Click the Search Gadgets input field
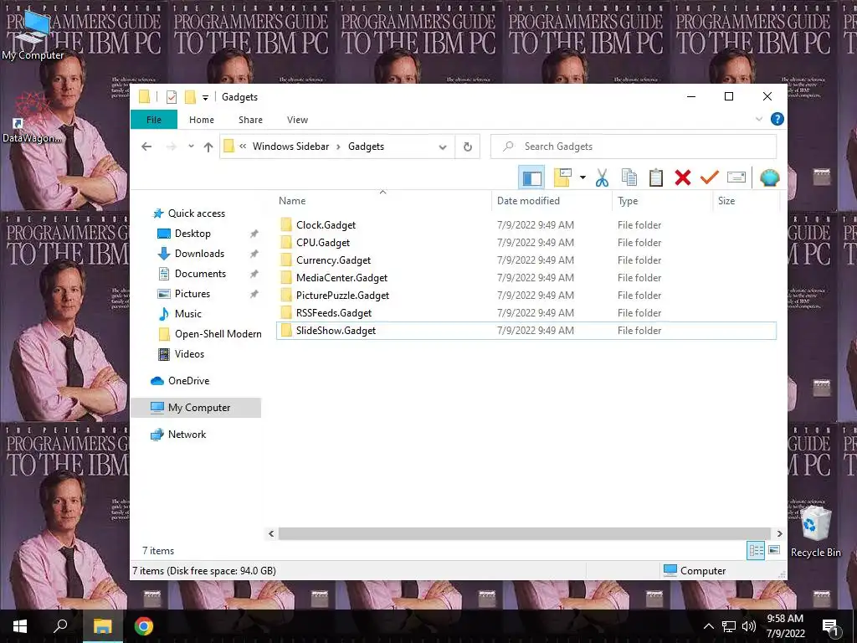 634,147
